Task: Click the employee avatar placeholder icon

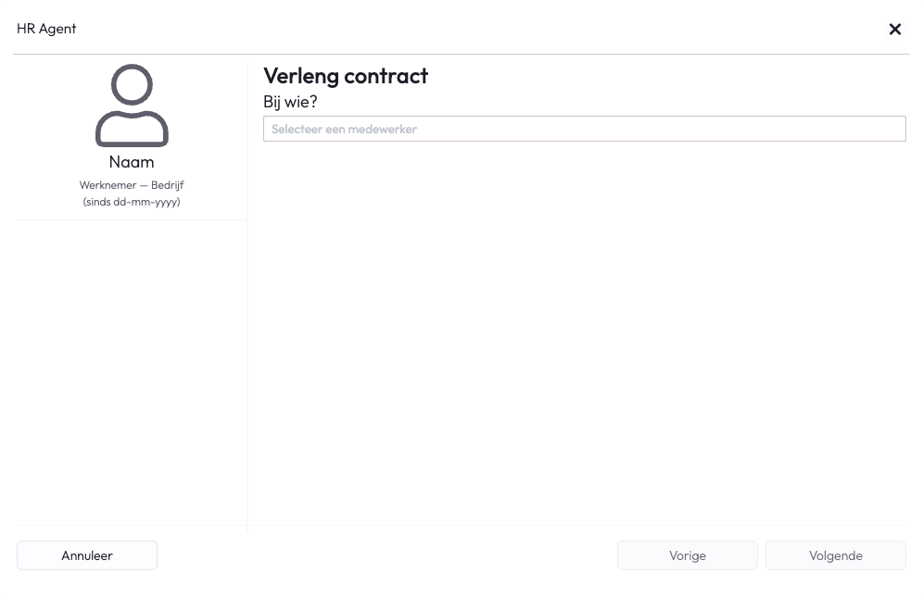Action: point(132,106)
